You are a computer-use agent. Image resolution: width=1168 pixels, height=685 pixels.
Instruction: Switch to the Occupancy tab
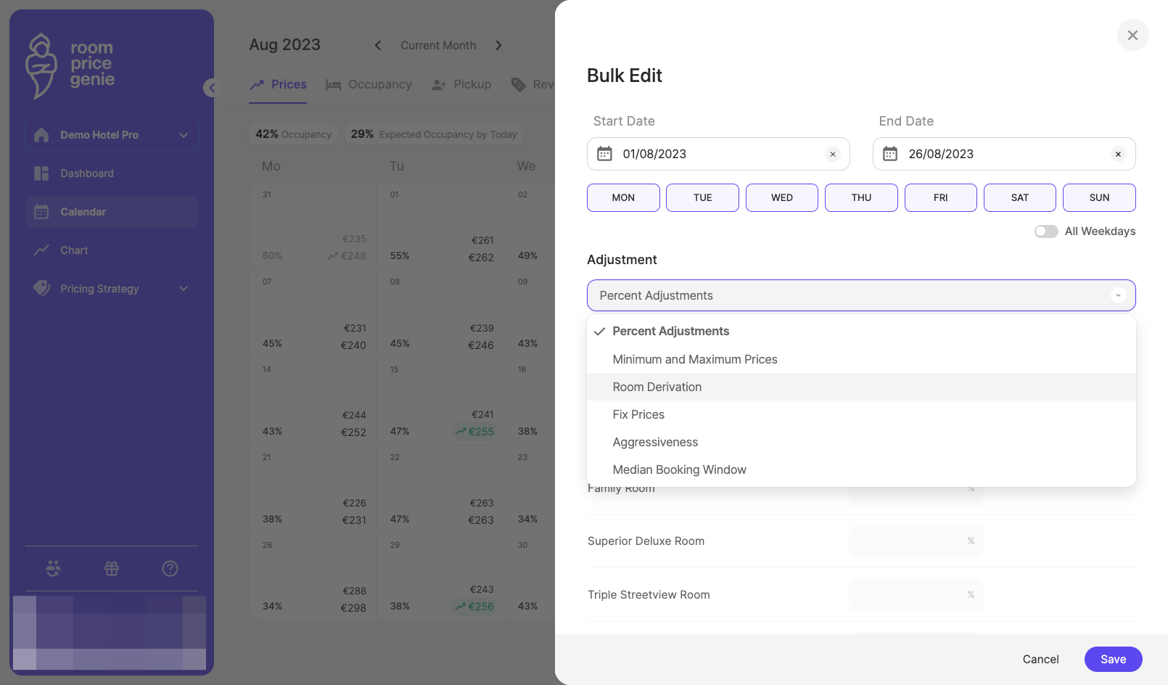click(x=369, y=85)
